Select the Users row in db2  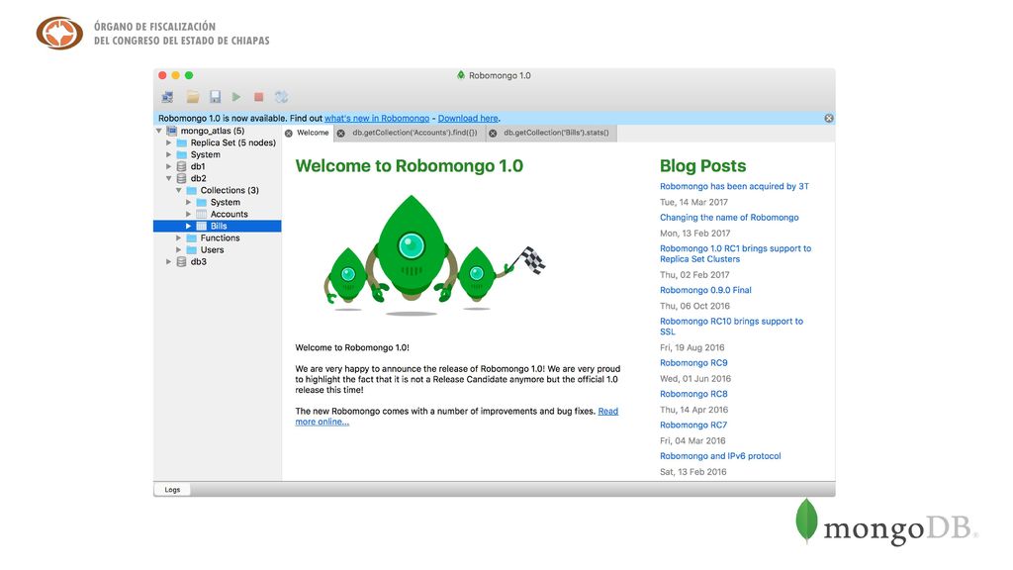pos(217,250)
